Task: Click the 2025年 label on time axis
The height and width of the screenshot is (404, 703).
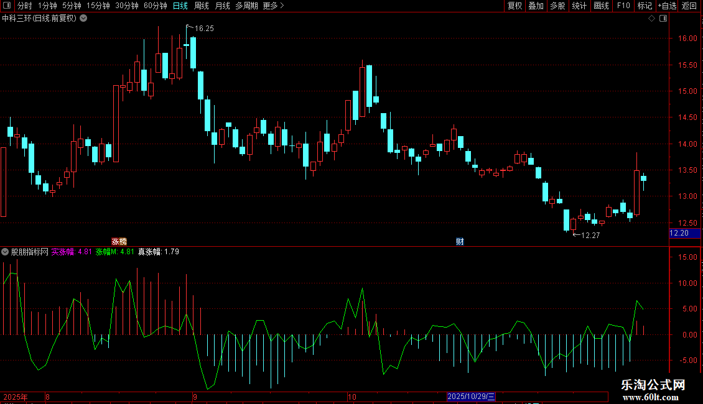Action: click(x=16, y=397)
